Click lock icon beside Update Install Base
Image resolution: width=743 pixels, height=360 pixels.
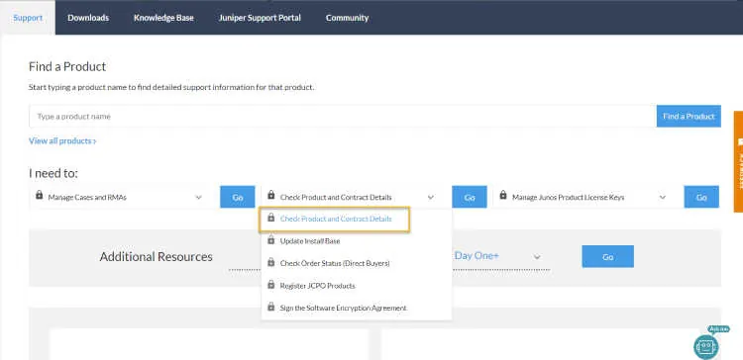[271, 240]
